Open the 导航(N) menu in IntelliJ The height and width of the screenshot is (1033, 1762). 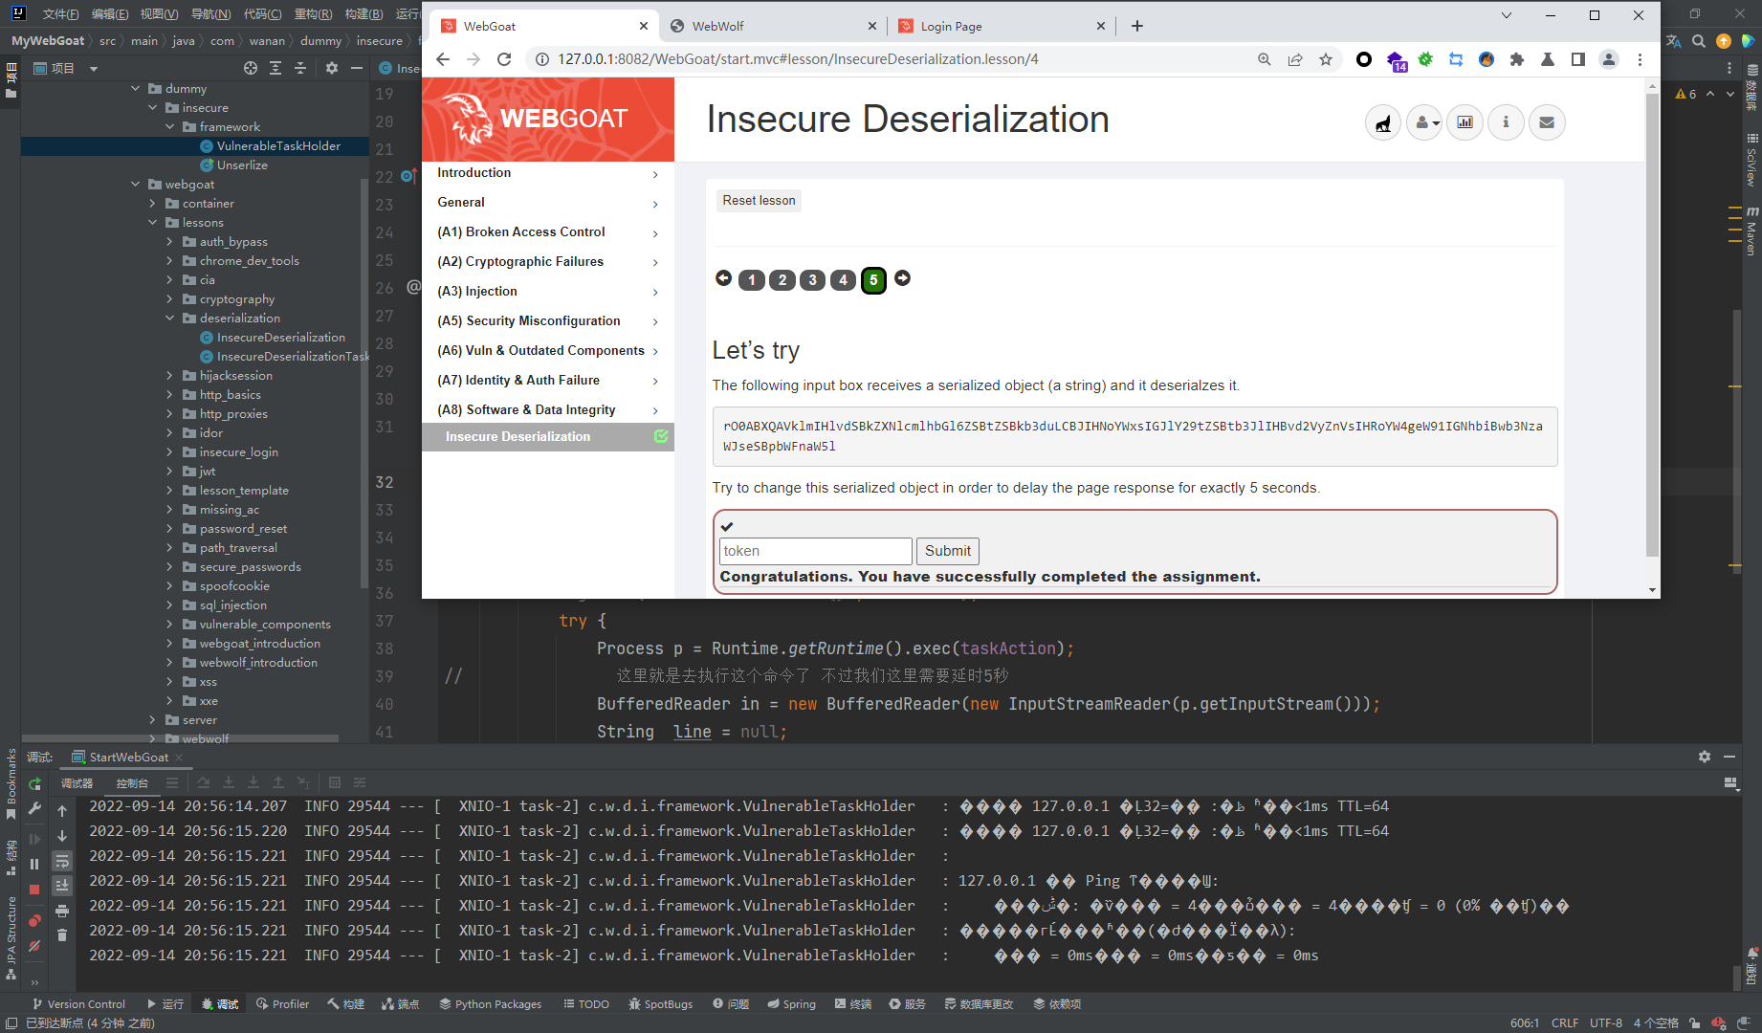pyautogui.click(x=210, y=13)
